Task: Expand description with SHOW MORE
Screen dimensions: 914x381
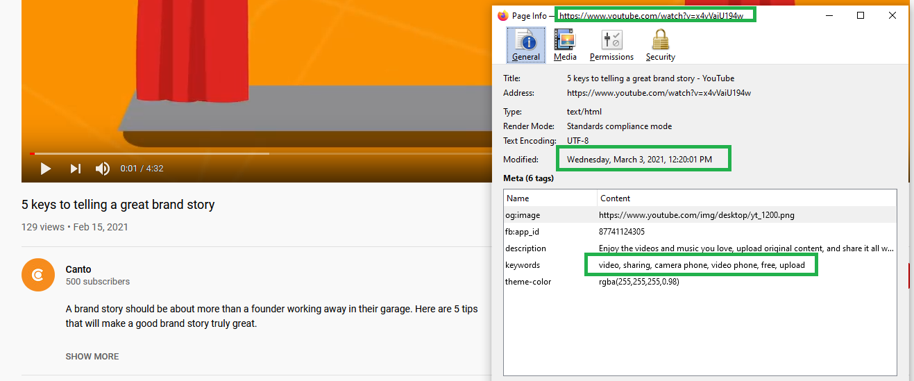Action: [x=92, y=356]
